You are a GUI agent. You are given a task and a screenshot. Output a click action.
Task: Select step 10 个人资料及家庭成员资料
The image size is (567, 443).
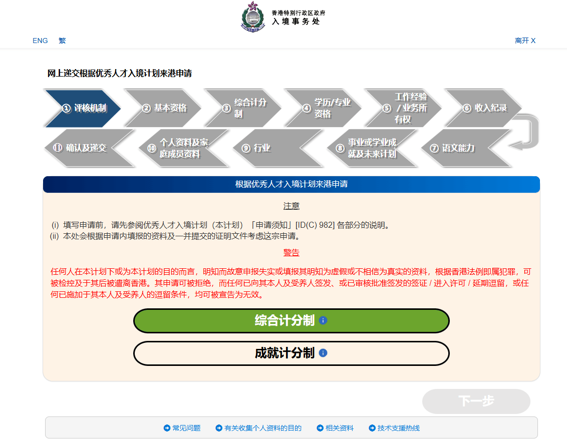coord(183,148)
